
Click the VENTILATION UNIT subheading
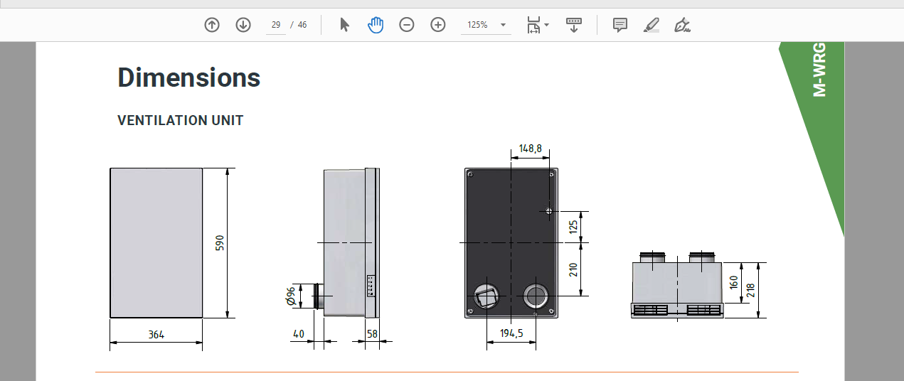[181, 120]
